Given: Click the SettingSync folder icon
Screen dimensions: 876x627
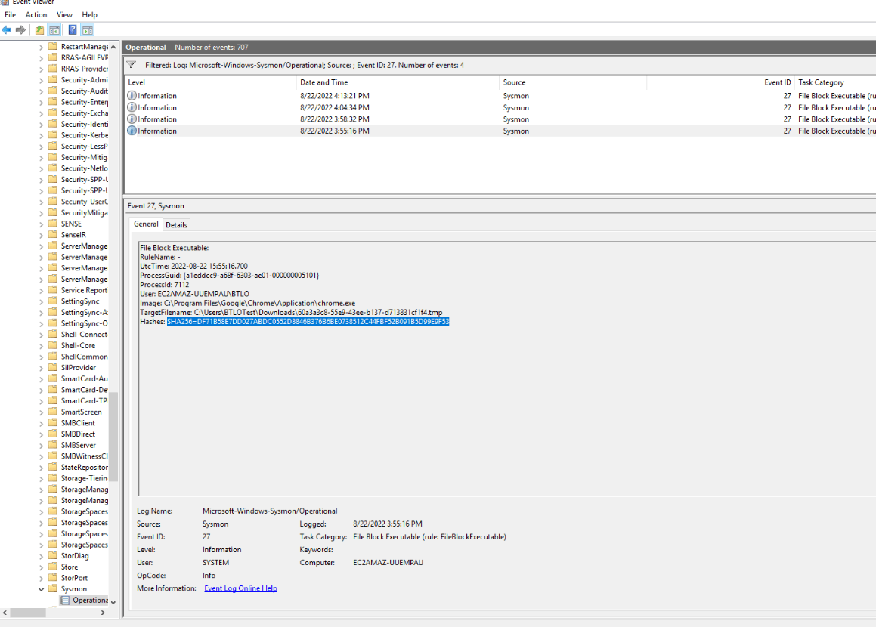Looking at the screenshot, I should tap(52, 301).
